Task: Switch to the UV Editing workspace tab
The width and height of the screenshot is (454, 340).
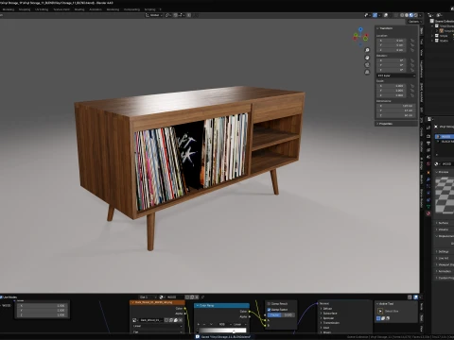Action: (x=42, y=9)
